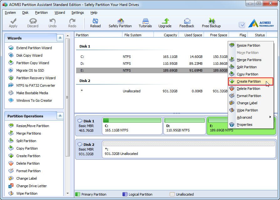Pick Split Partition in the context menu
This screenshot has height=200, width=280.
pyautogui.click(x=251, y=67)
